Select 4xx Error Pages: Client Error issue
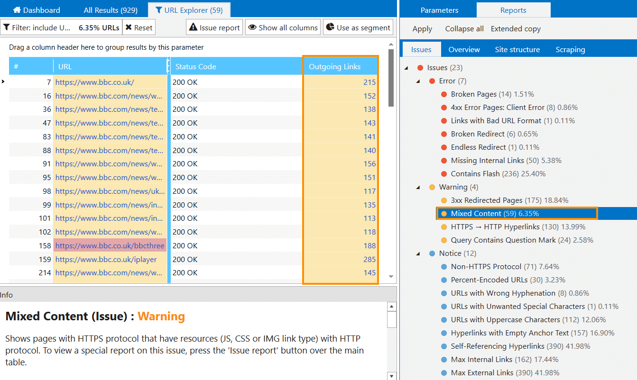This screenshot has width=637, height=380. click(x=514, y=108)
